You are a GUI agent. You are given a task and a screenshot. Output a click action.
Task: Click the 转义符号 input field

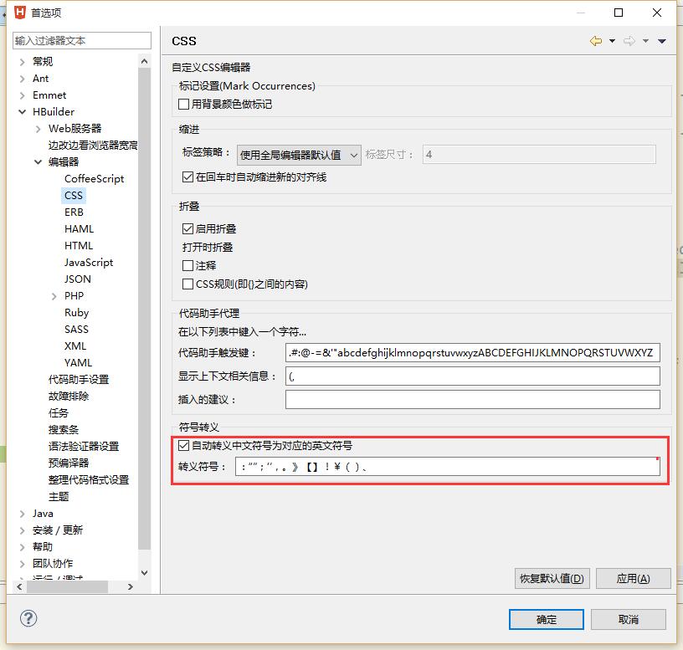pos(448,467)
